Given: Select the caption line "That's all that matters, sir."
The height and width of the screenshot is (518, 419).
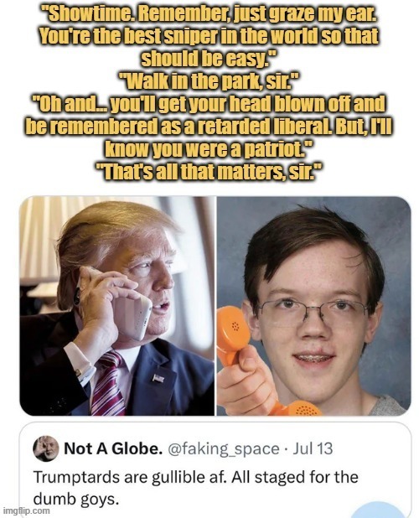Looking at the screenshot, I should [209, 172].
